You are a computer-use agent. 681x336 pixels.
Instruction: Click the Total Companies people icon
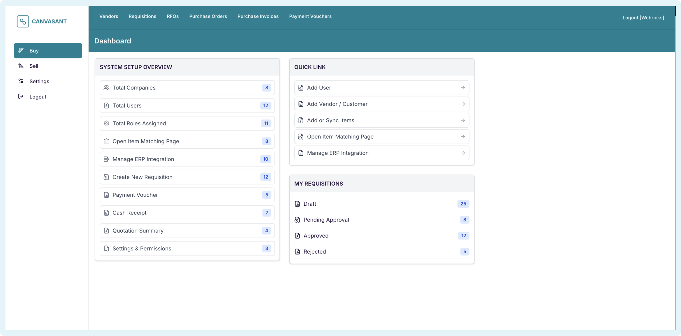click(x=106, y=88)
